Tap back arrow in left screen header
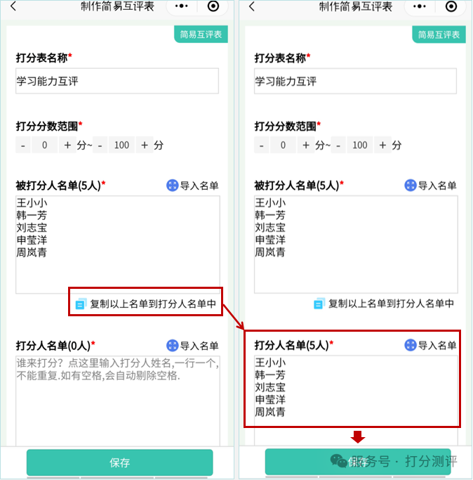Image resolution: width=473 pixels, height=480 pixels. 13,6
